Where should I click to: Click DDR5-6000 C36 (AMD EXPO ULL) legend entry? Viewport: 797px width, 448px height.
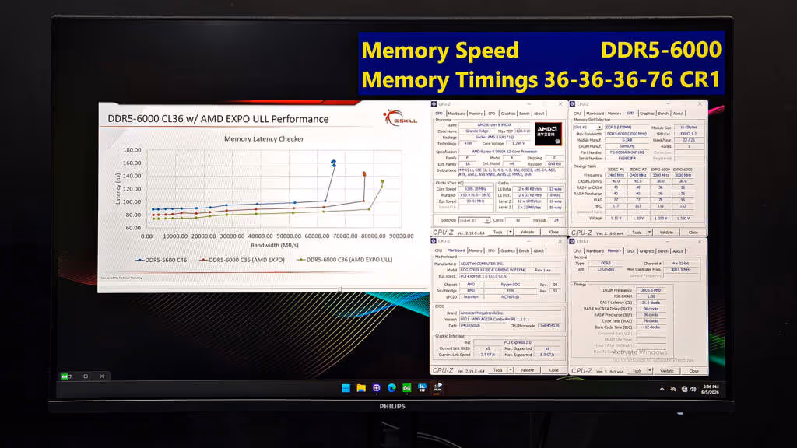pyautogui.click(x=345, y=260)
